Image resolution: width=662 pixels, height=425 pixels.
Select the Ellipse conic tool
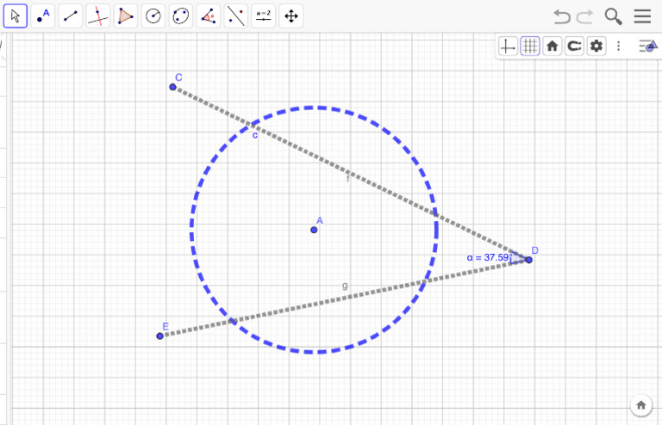(x=181, y=16)
